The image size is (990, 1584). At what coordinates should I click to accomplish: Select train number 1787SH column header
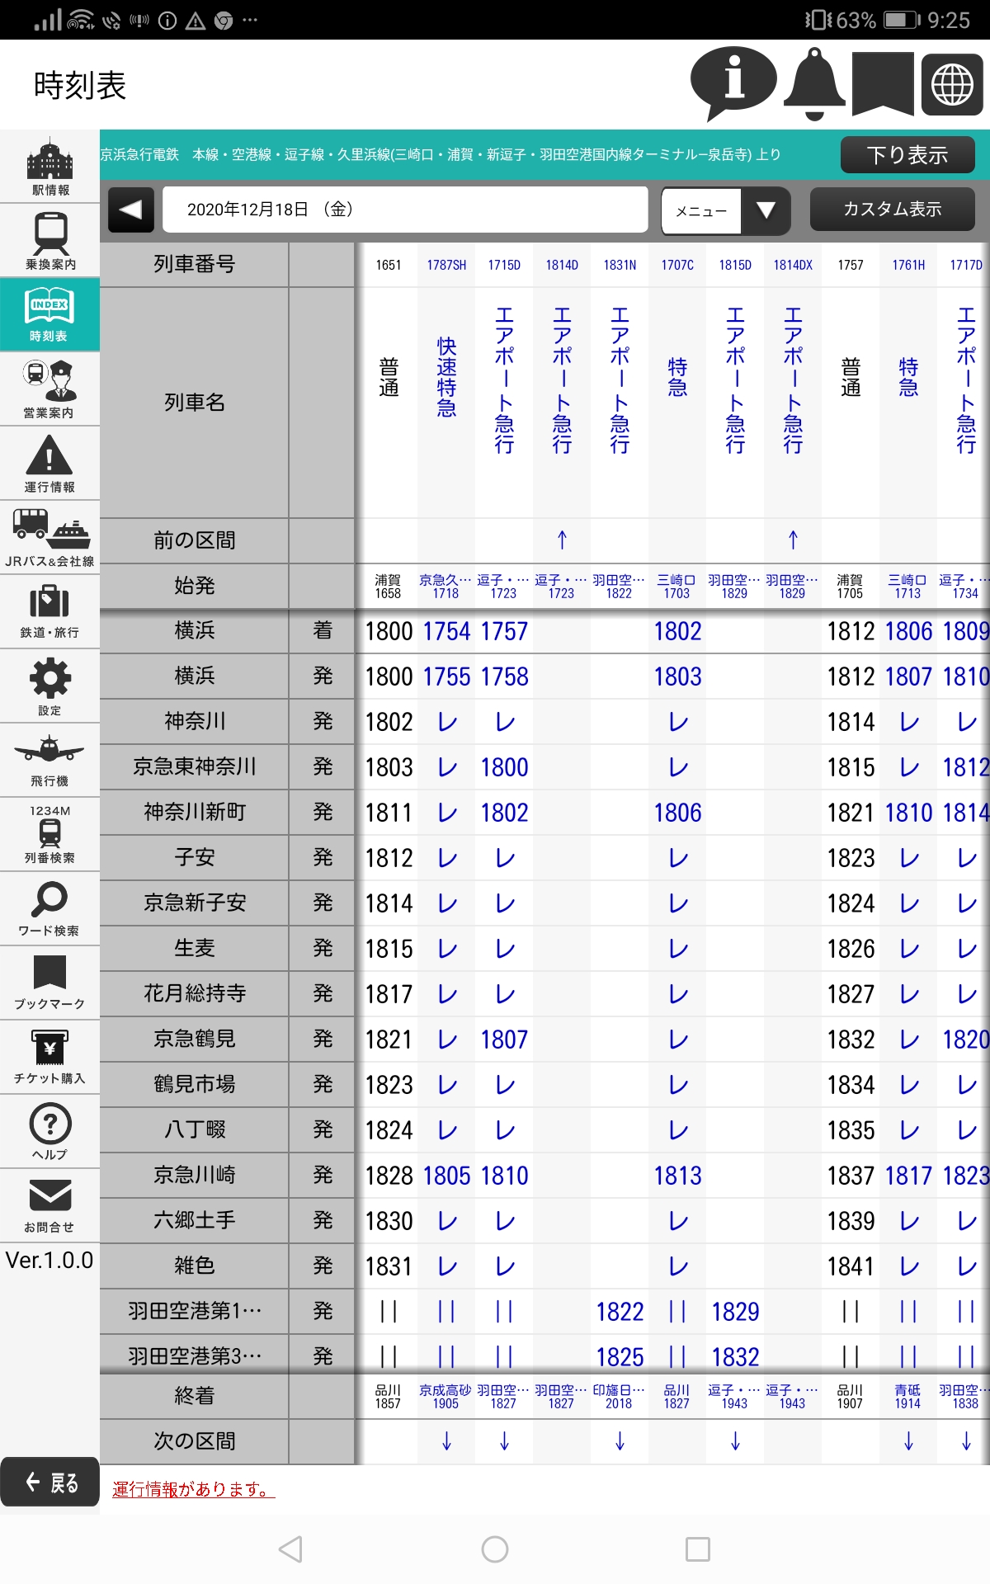446,265
